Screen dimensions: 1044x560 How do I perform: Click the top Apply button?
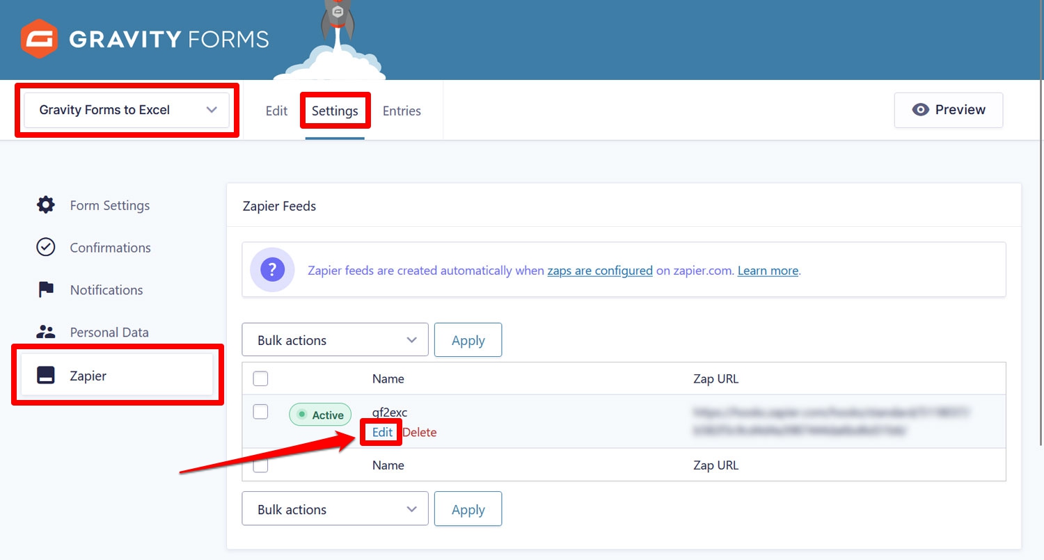[468, 339]
